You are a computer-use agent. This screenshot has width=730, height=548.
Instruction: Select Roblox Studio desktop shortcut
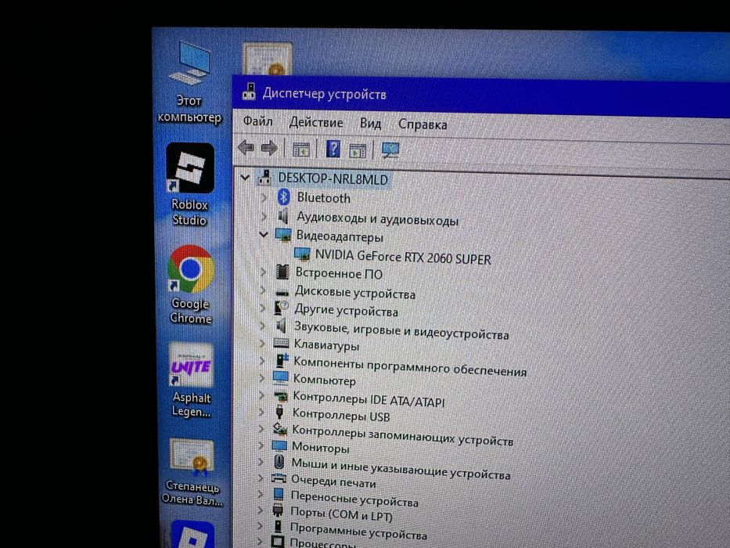coord(190,185)
